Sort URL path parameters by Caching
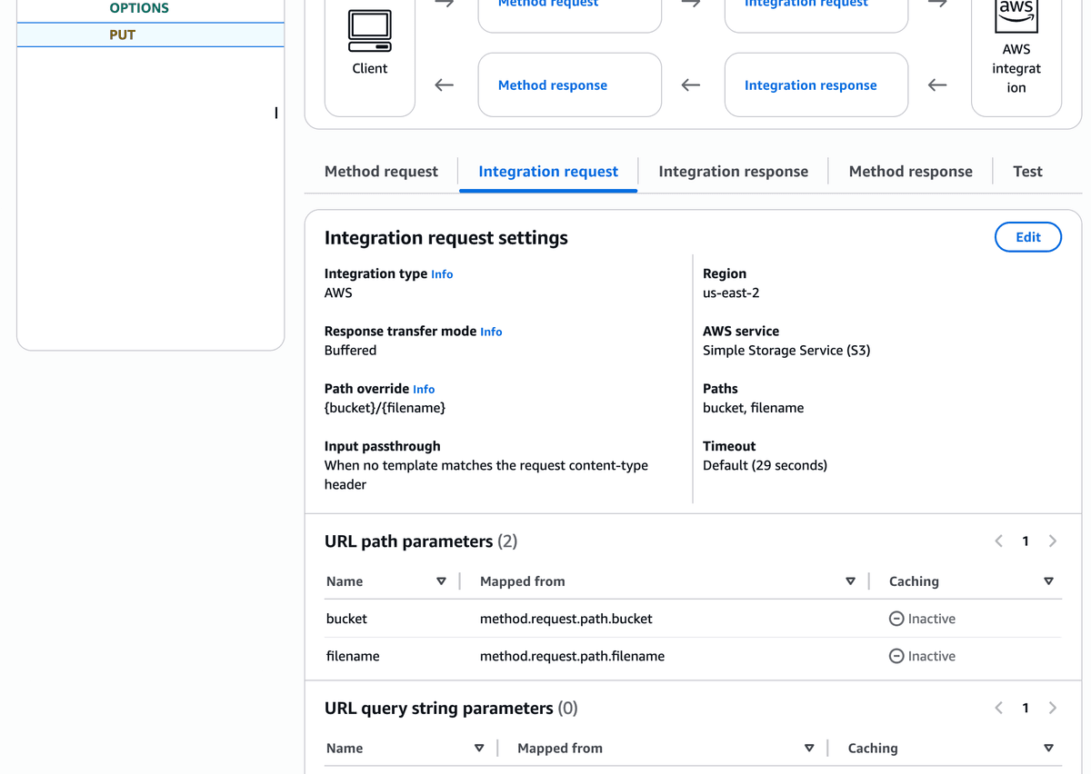 pos(1048,581)
